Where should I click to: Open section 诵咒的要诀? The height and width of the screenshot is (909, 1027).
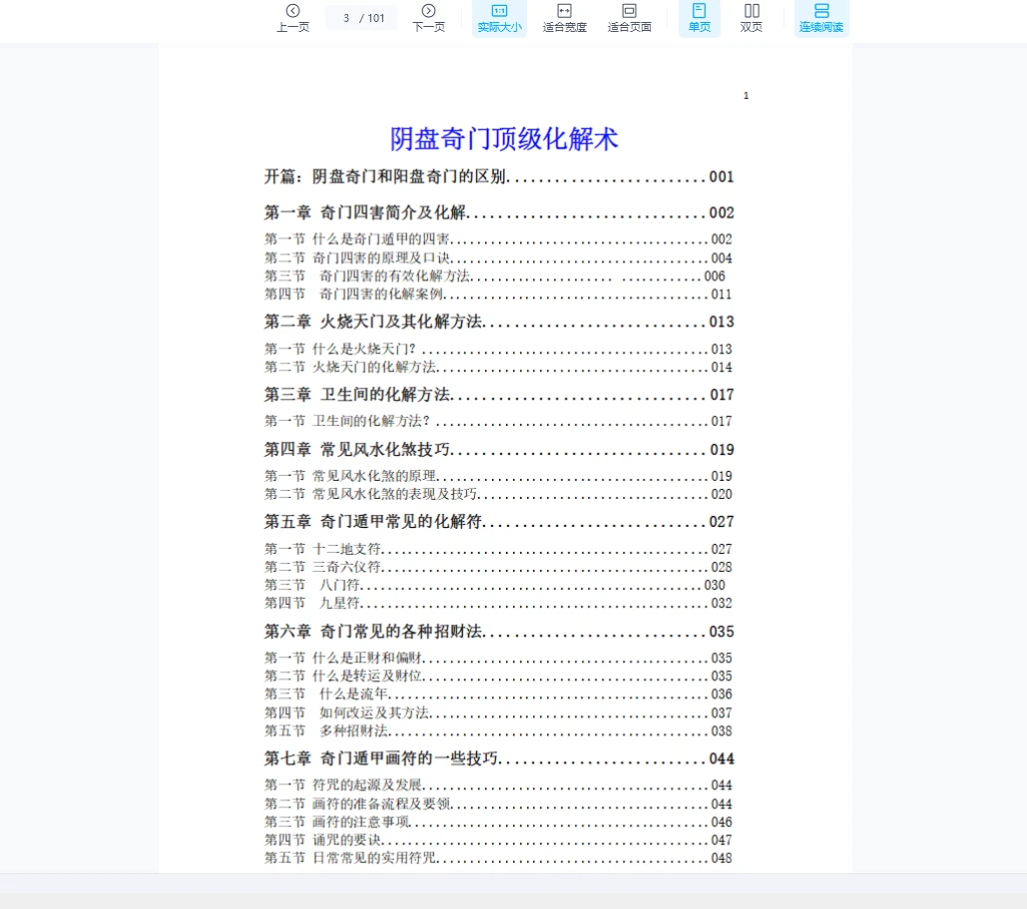pos(498,839)
